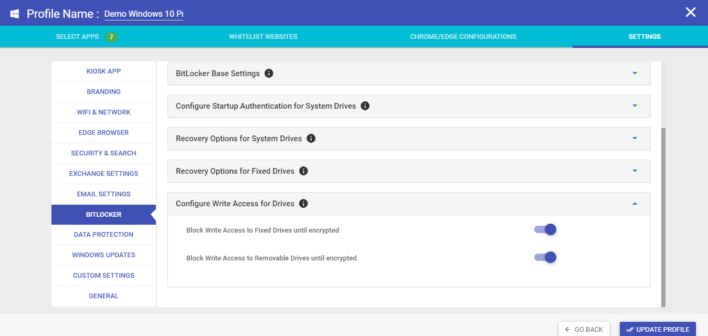Switch to Whitelist Websites tab
Viewport: 708px width, 336px height.
coord(263,37)
